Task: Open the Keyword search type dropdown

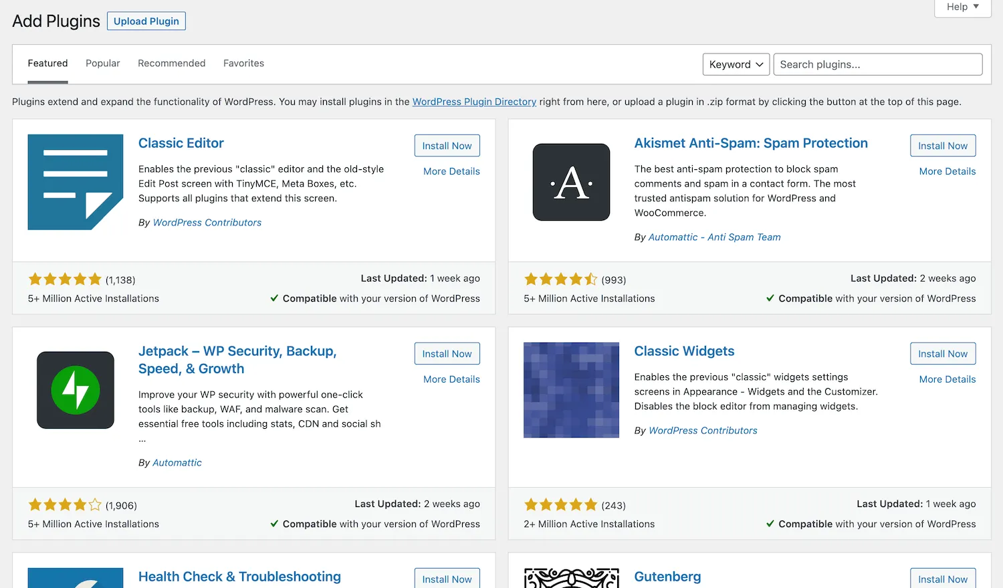Action: 736,64
